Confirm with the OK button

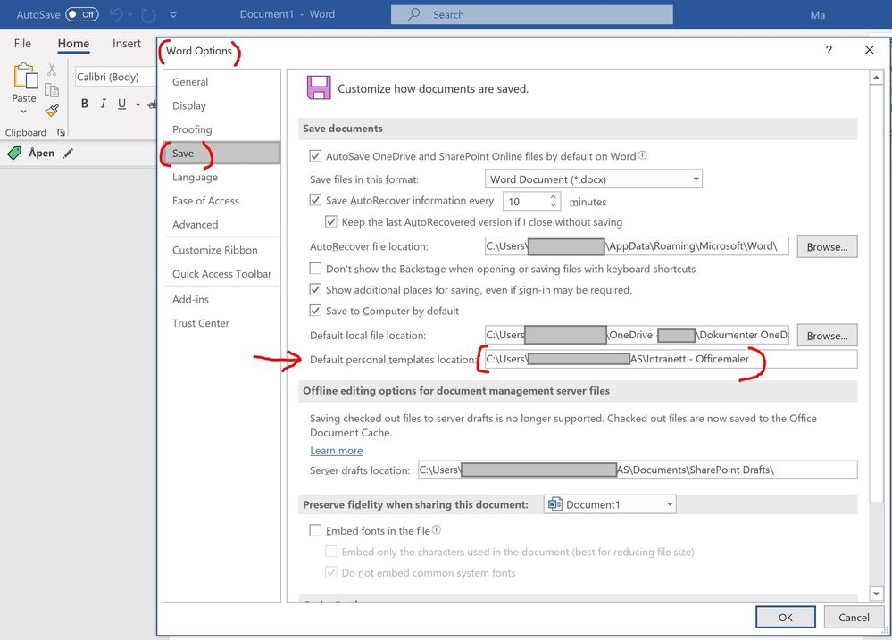[785, 618]
